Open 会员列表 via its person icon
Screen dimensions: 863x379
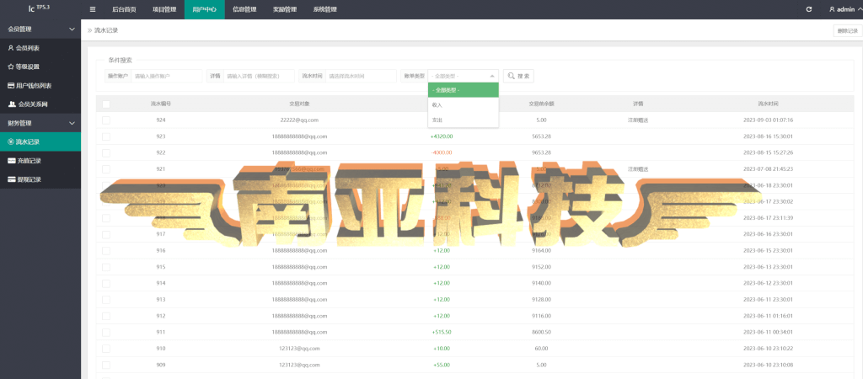click(11, 48)
